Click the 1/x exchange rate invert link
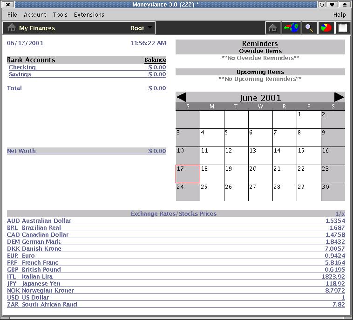 340,214
